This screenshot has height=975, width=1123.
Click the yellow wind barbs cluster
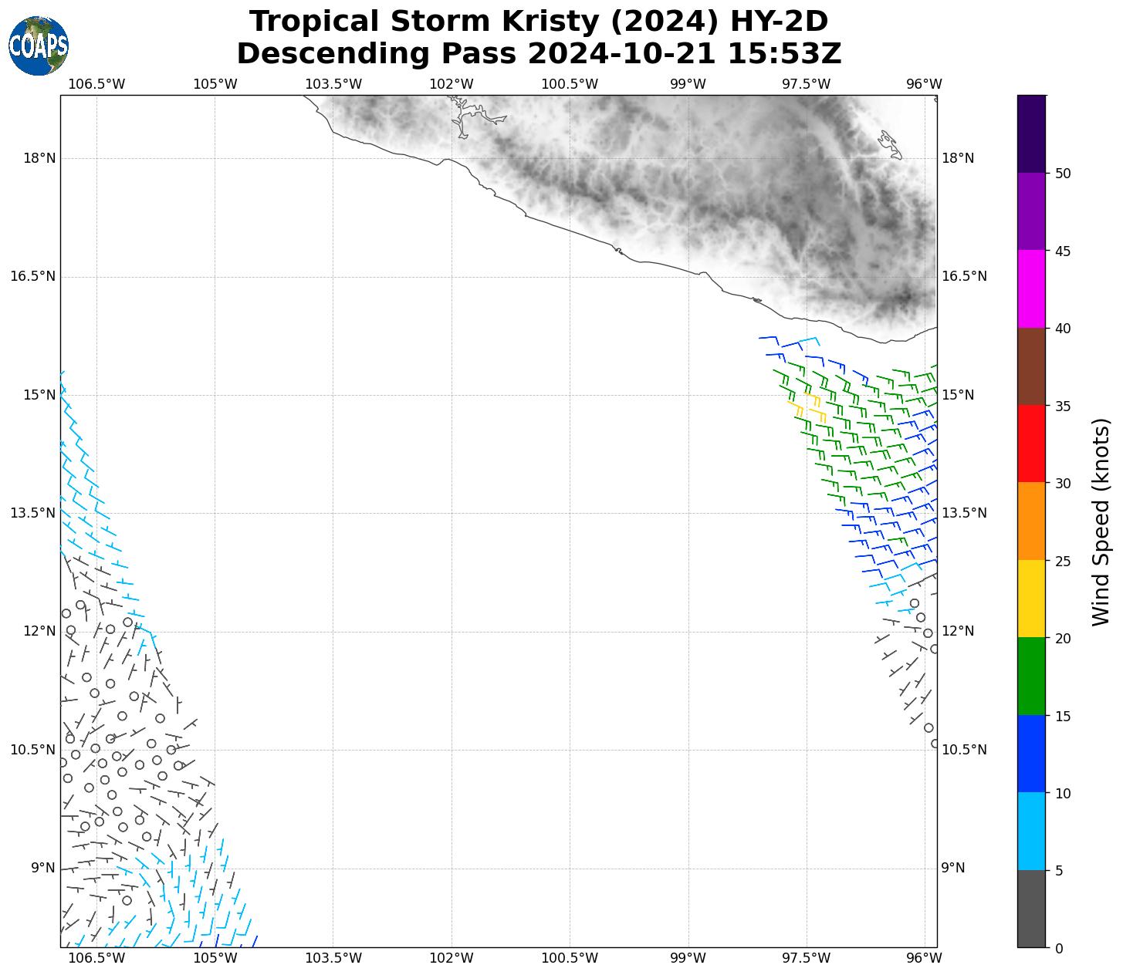point(808,407)
